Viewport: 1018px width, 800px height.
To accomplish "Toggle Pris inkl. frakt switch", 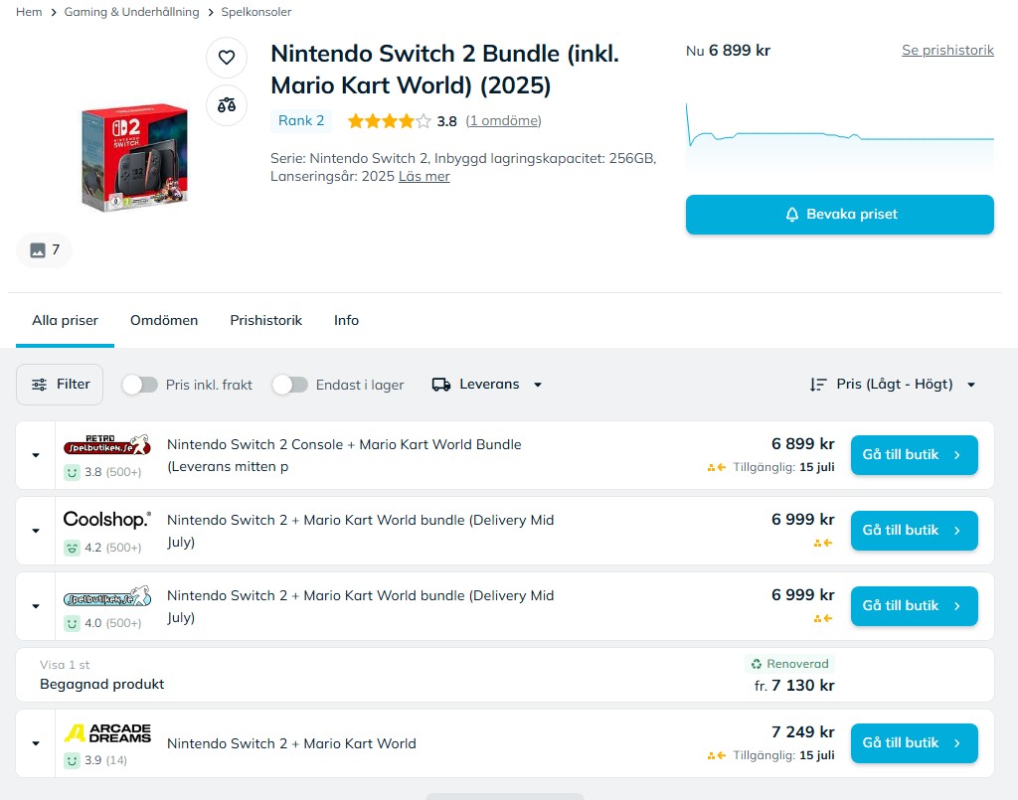I will coord(139,385).
